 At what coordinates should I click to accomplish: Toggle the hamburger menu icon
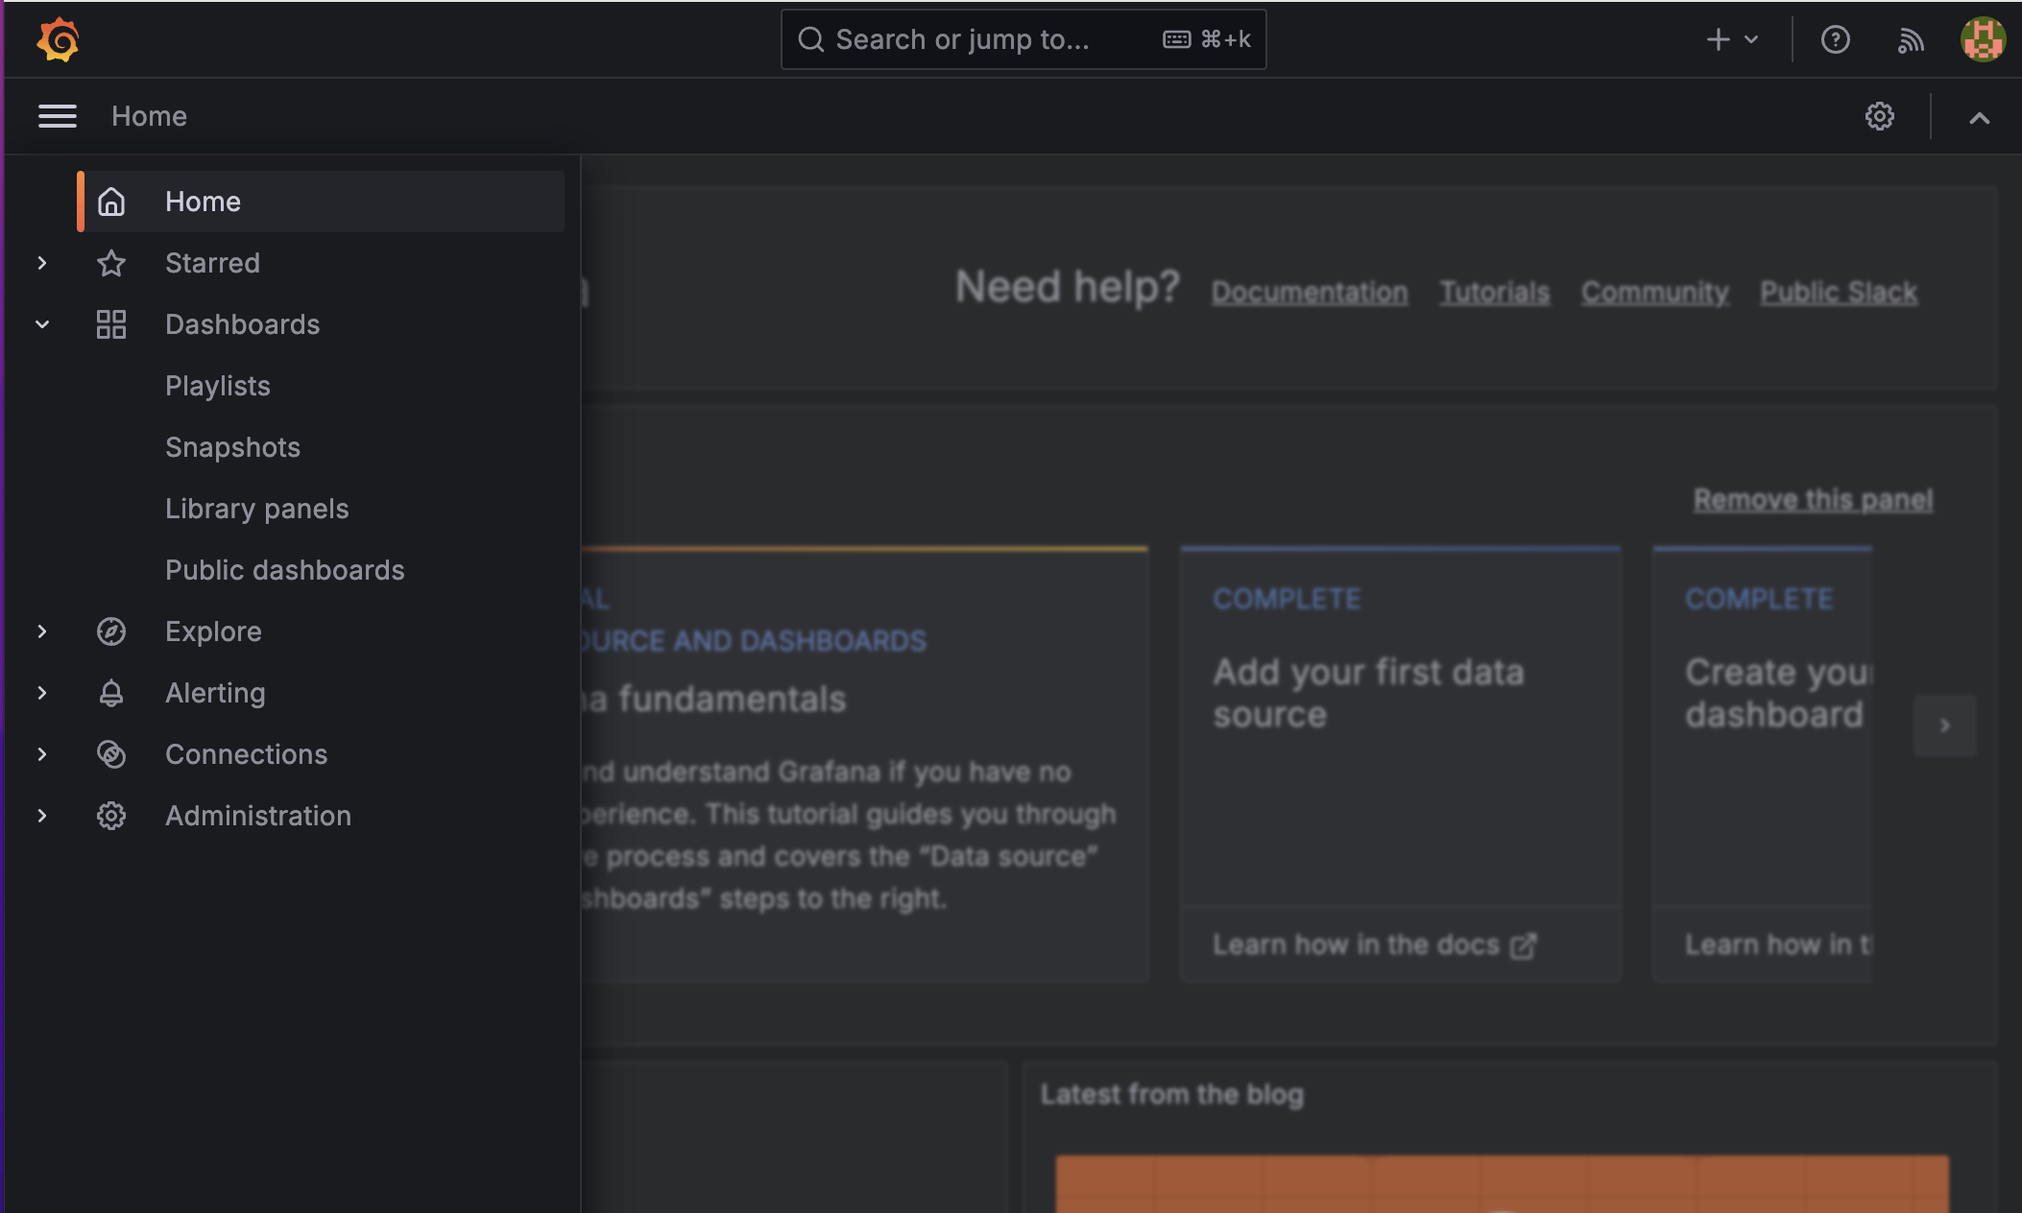pyautogui.click(x=58, y=116)
